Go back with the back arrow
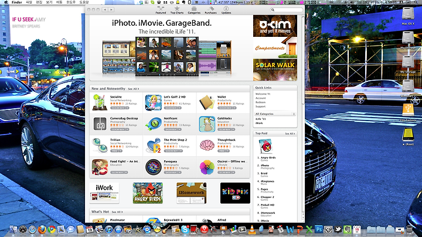Viewport: 422px width, 237px height. click(105, 10)
